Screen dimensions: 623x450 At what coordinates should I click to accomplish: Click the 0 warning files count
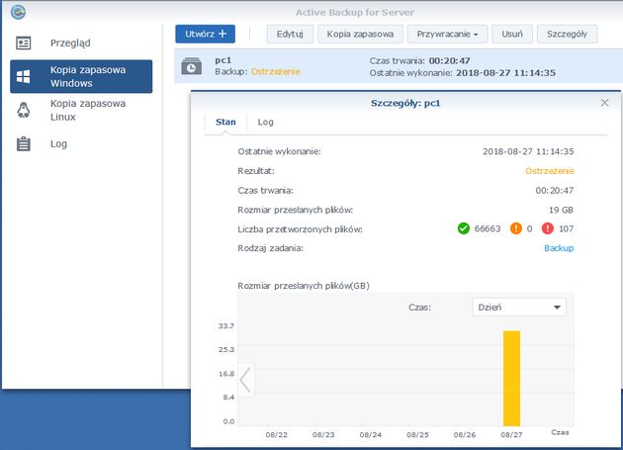(529, 228)
